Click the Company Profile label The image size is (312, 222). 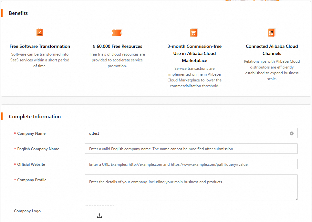(x=32, y=180)
